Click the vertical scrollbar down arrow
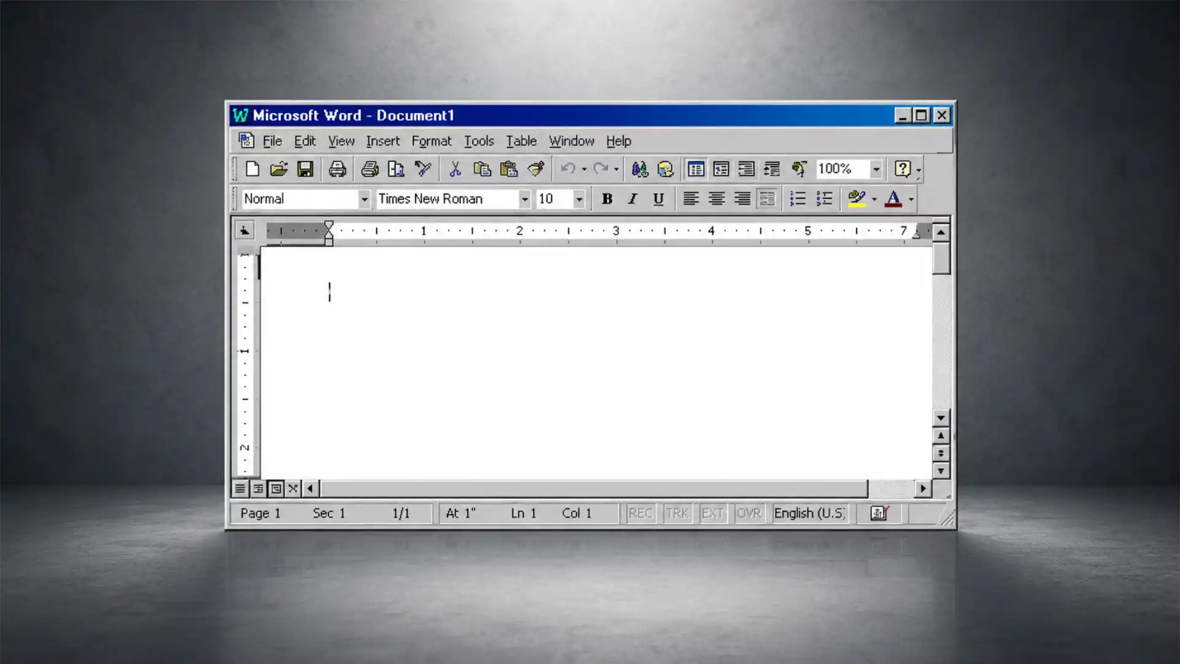This screenshot has height=664, width=1180. tap(941, 418)
